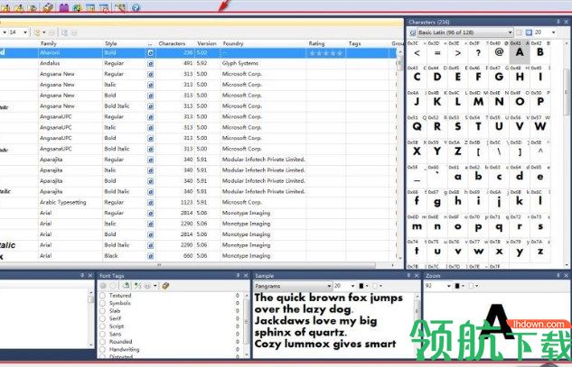Select the Aharoni Bold font row

pyautogui.click(x=199, y=53)
